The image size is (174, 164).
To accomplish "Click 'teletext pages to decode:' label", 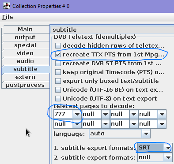I will coord(94,106).
